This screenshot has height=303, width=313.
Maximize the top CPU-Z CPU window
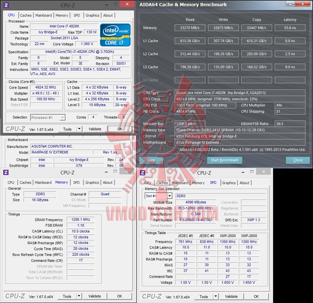[x=115, y=4]
